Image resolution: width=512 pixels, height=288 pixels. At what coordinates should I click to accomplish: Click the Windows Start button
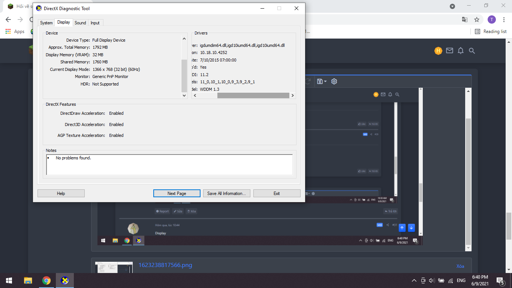pos(9,280)
